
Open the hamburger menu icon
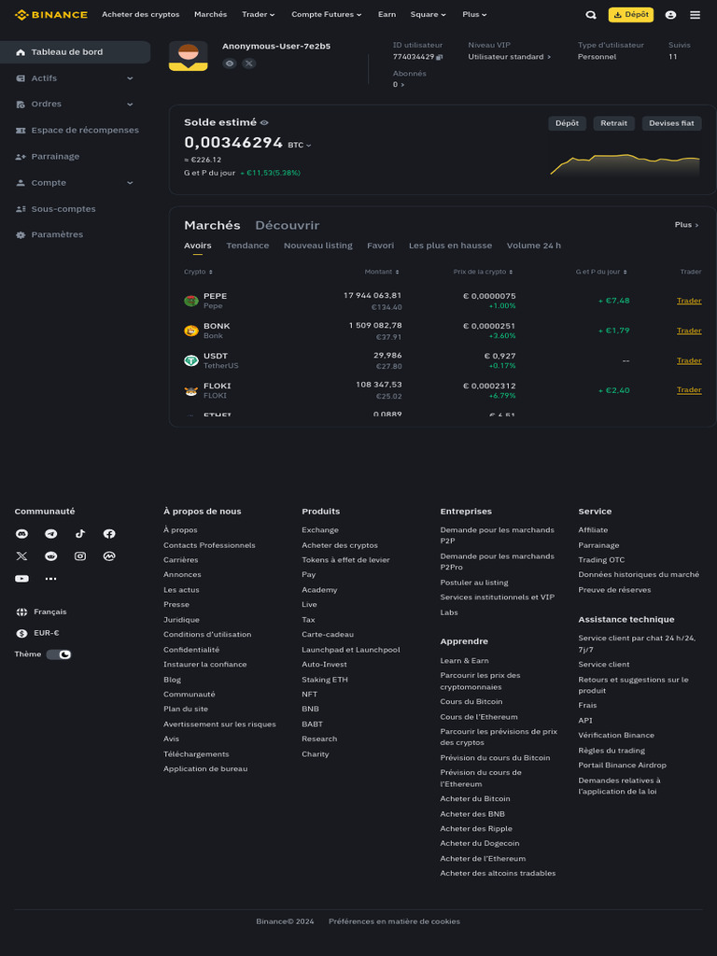[695, 15]
